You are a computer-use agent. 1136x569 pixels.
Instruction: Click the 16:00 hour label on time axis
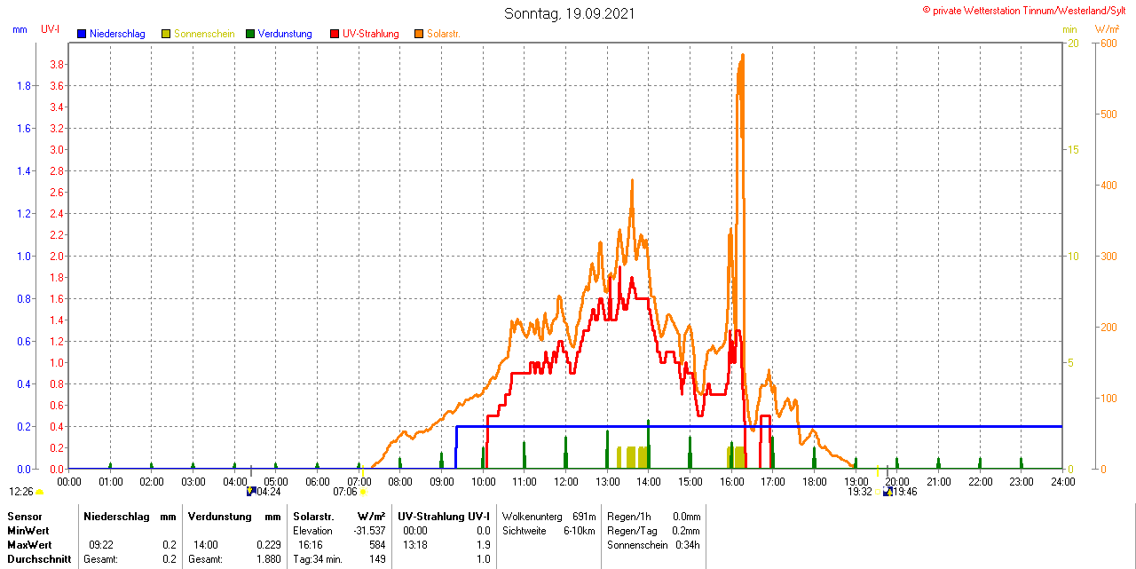pyautogui.click(x=731, y=481)
